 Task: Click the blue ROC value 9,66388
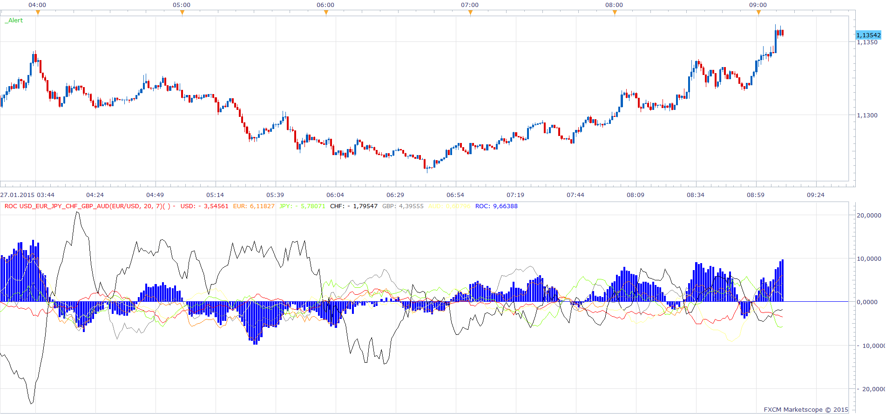496,206
